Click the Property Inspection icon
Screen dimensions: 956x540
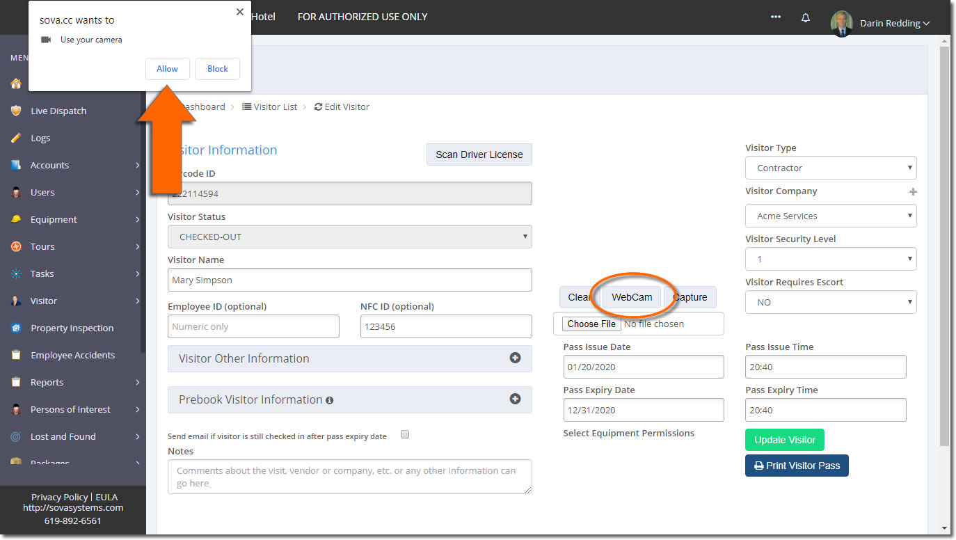pyautogui.click(x=16, y=328)
